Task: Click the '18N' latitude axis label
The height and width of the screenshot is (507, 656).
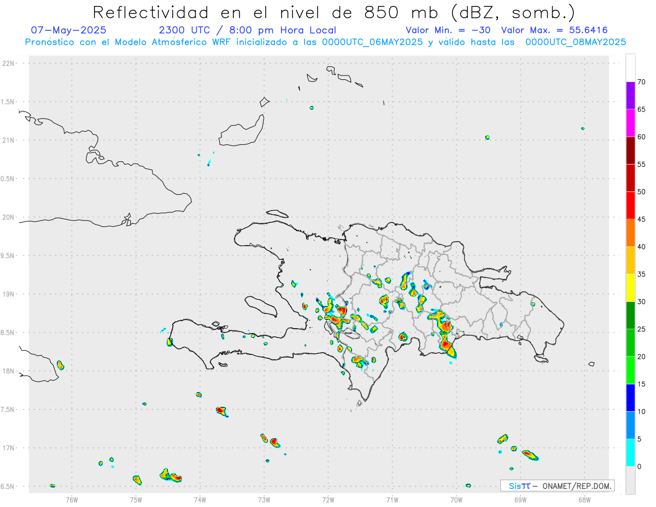Action: 9,371
